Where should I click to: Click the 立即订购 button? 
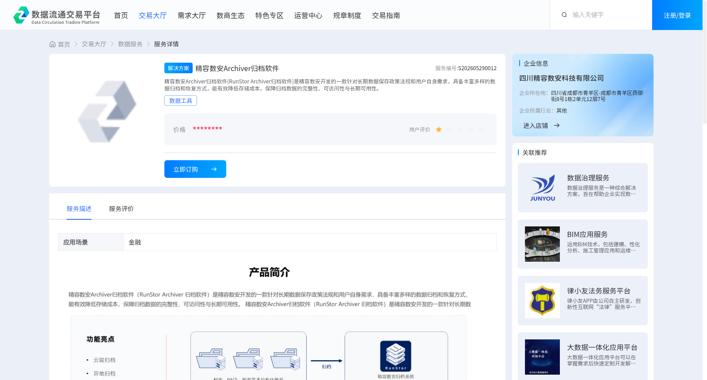195,169
